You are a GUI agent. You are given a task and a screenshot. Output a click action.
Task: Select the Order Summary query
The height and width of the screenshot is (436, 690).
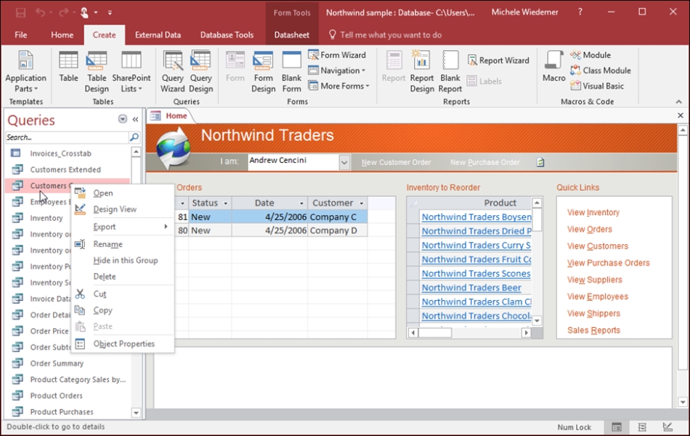coord(57,363)
